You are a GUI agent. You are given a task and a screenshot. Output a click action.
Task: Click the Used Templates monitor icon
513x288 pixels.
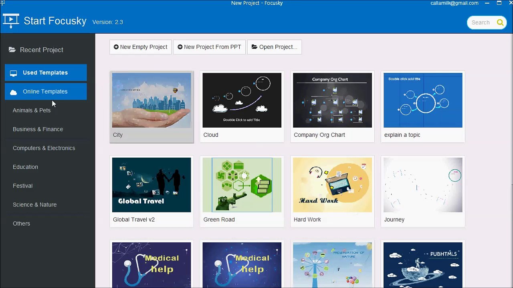pyautogui.click(x=14, y=73)
